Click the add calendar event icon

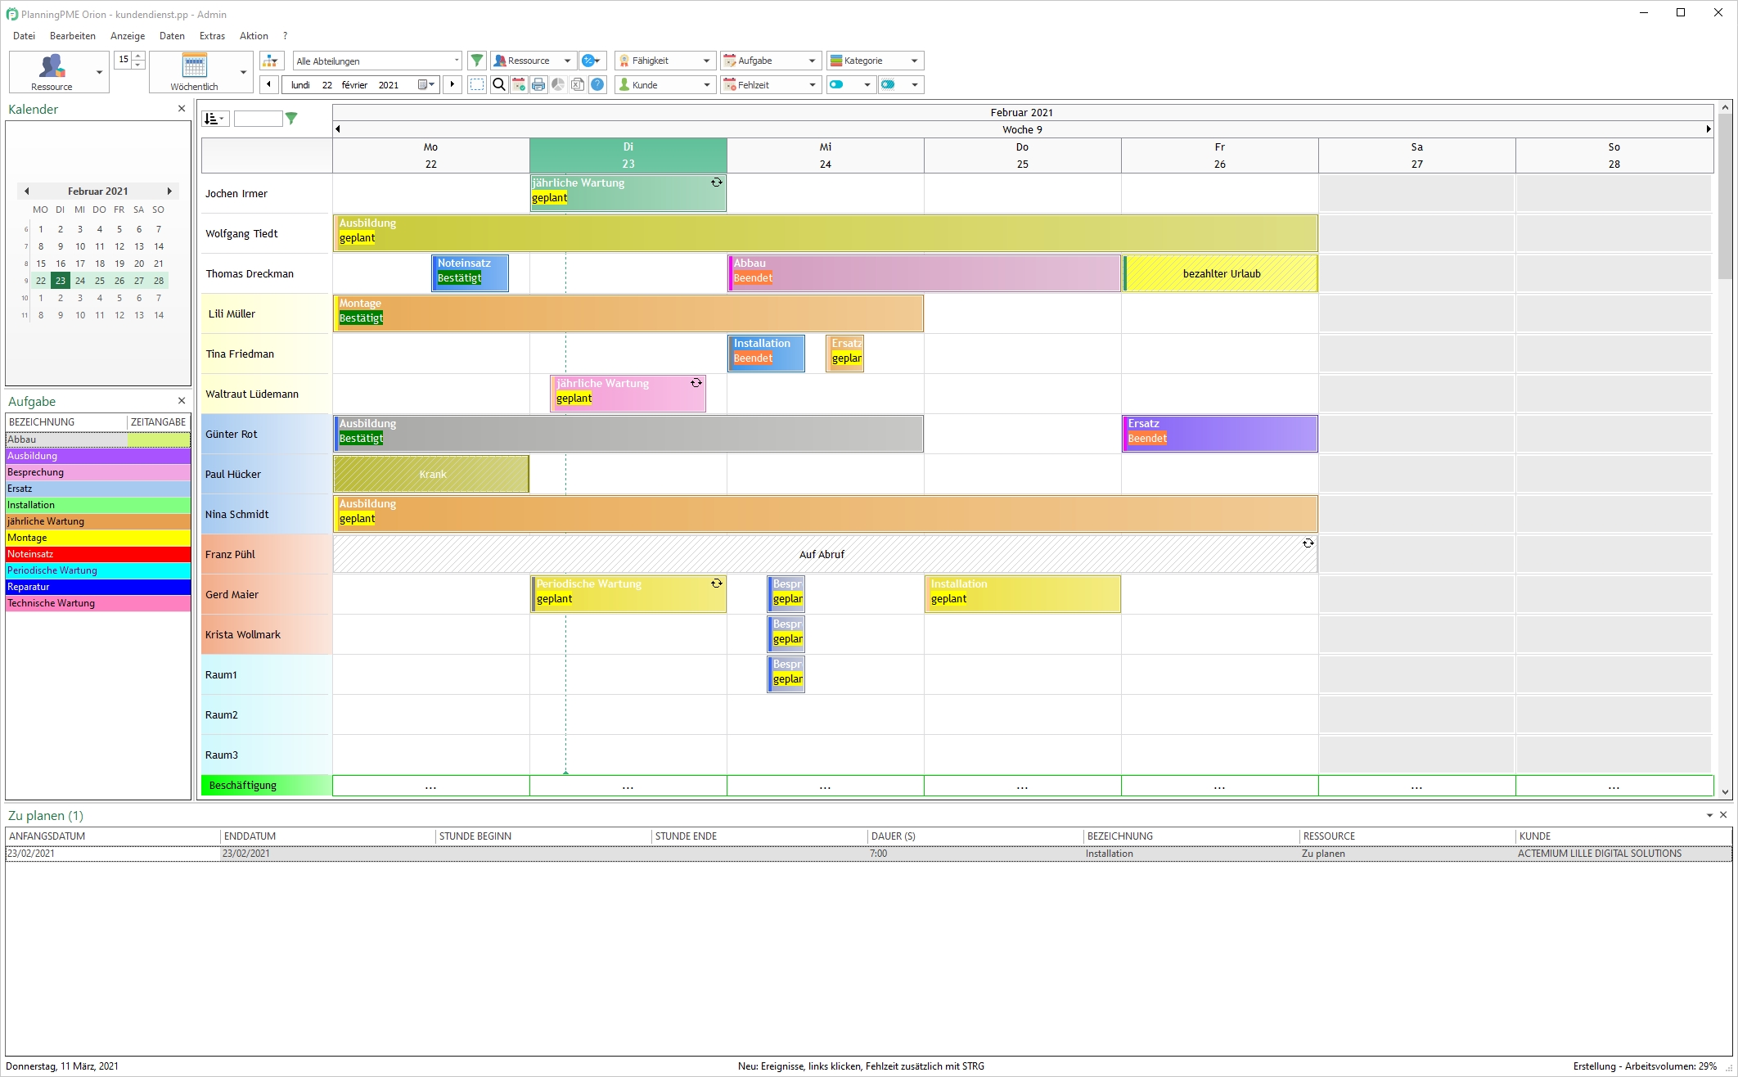[x=518, y=84]
